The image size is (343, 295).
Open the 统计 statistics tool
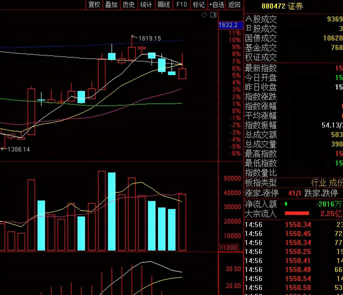tap(146, 4)
